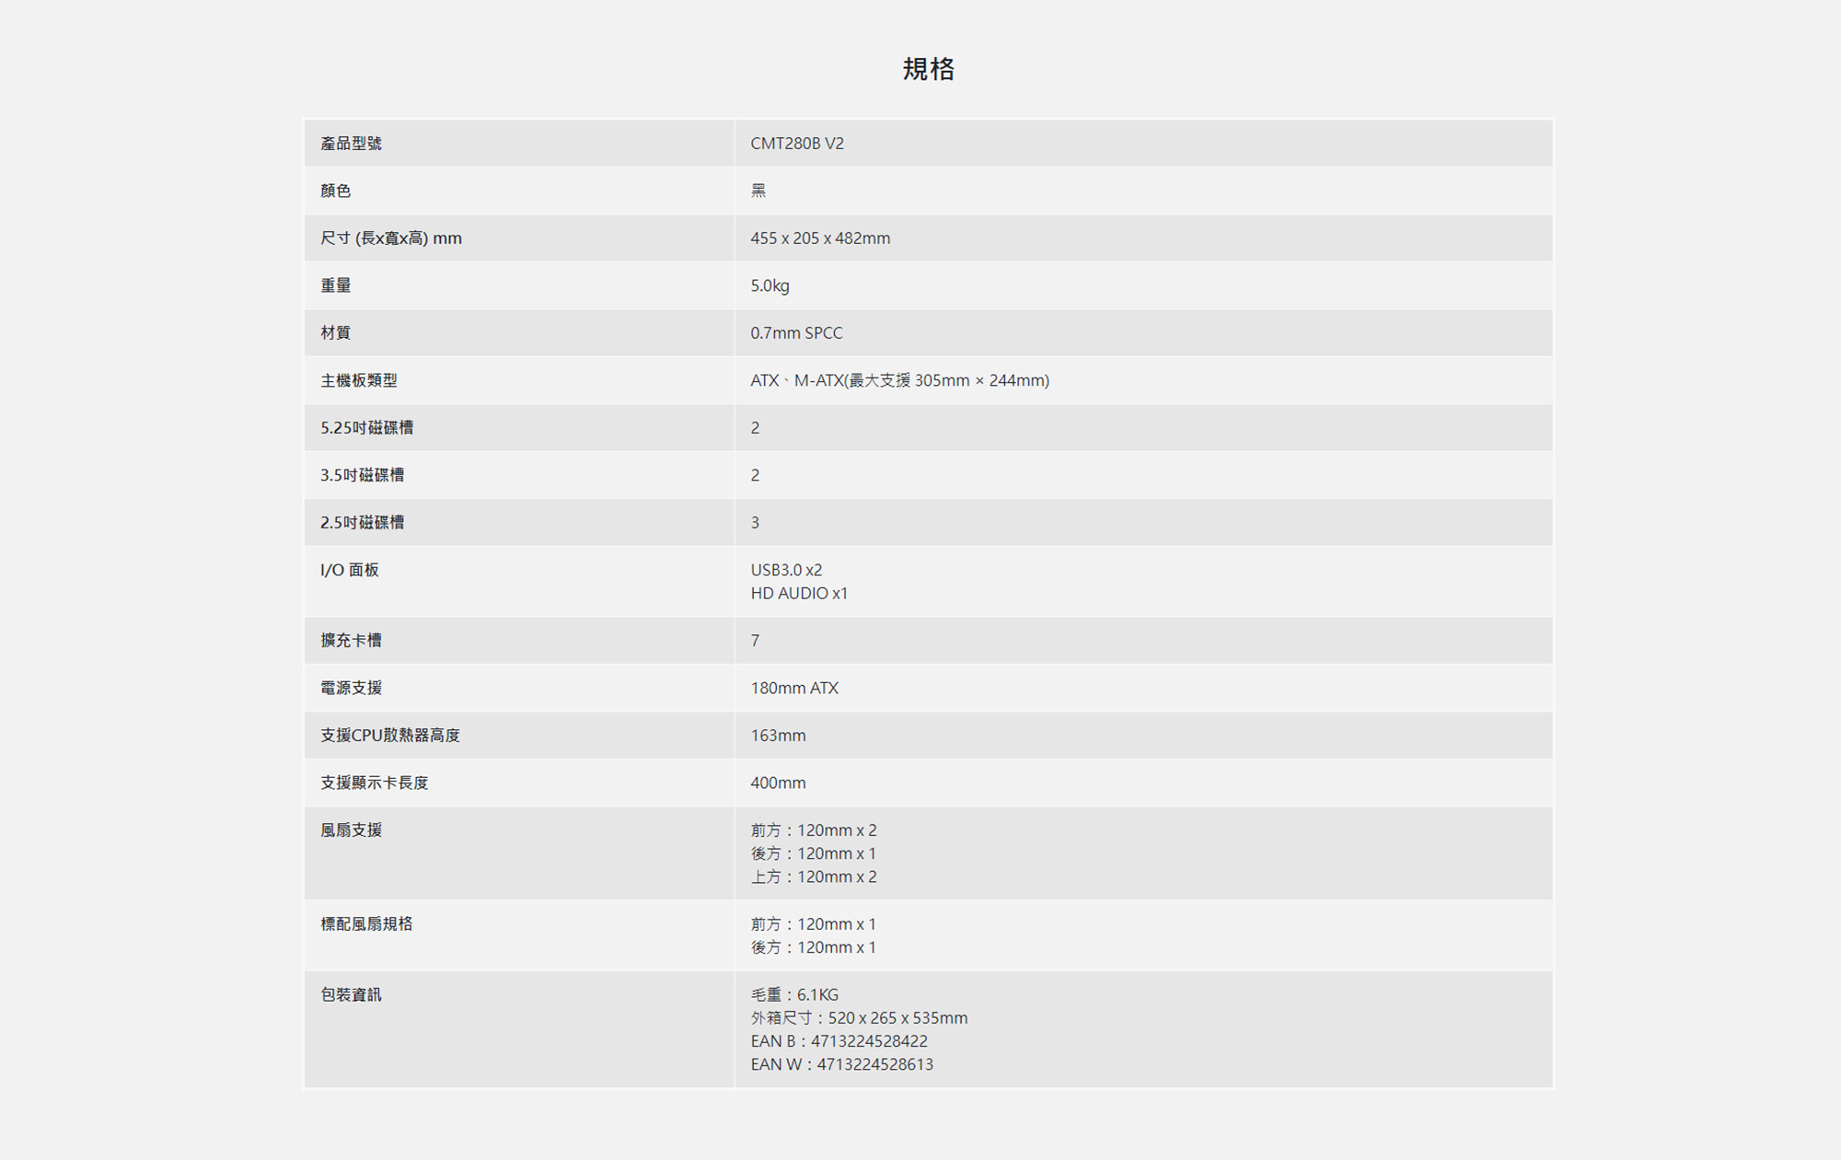The image size is (1841, 1160).
Task: Click the 材質 row label
Action: click(x=336, y=333)
